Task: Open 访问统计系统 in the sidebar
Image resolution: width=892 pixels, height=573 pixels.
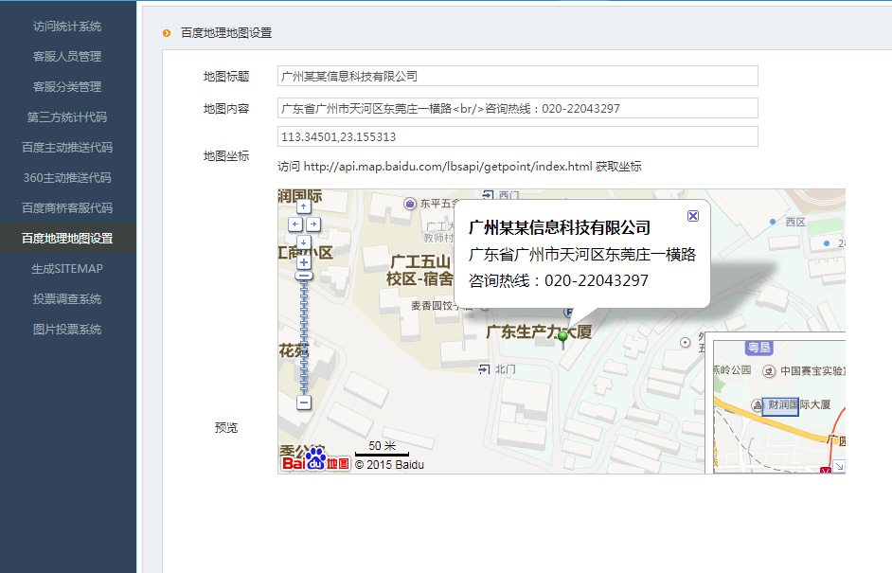Action: tap(67, 27)
